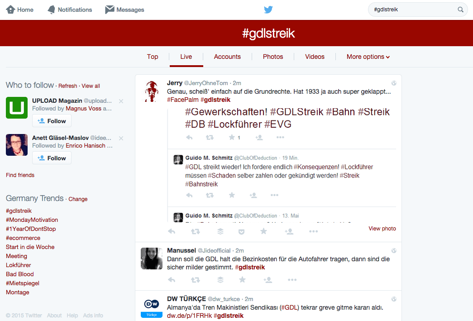Click the search magnifier icon
473x321 pixels.
460,10
